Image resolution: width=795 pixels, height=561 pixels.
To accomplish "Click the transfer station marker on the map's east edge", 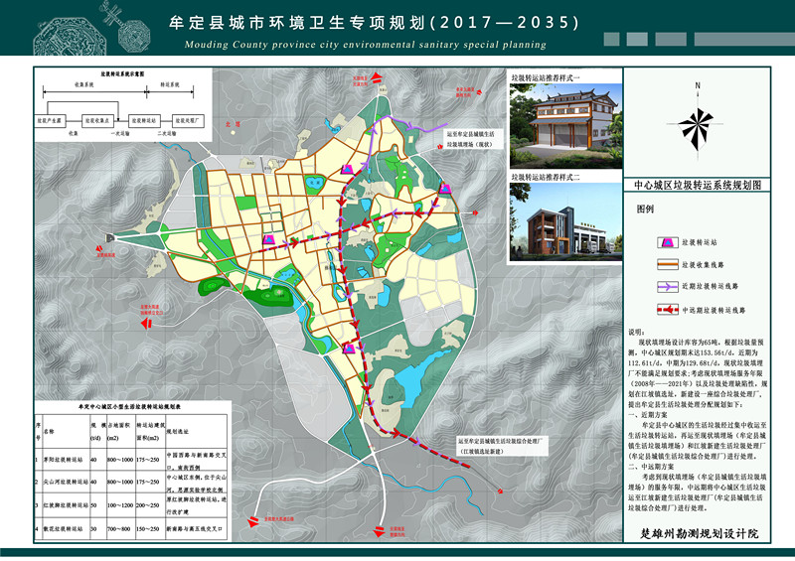I will point(446,189).
